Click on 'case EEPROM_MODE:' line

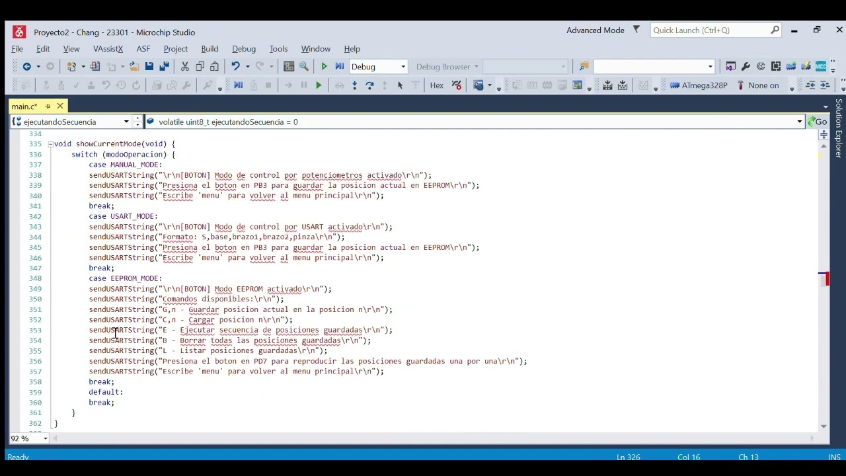pos(126,278)
